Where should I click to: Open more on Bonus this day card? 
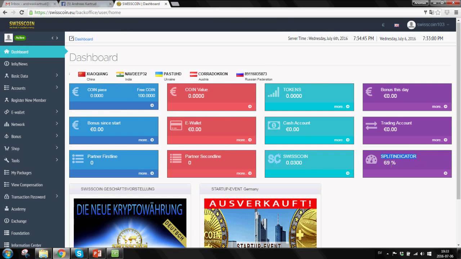click(439, 106)
